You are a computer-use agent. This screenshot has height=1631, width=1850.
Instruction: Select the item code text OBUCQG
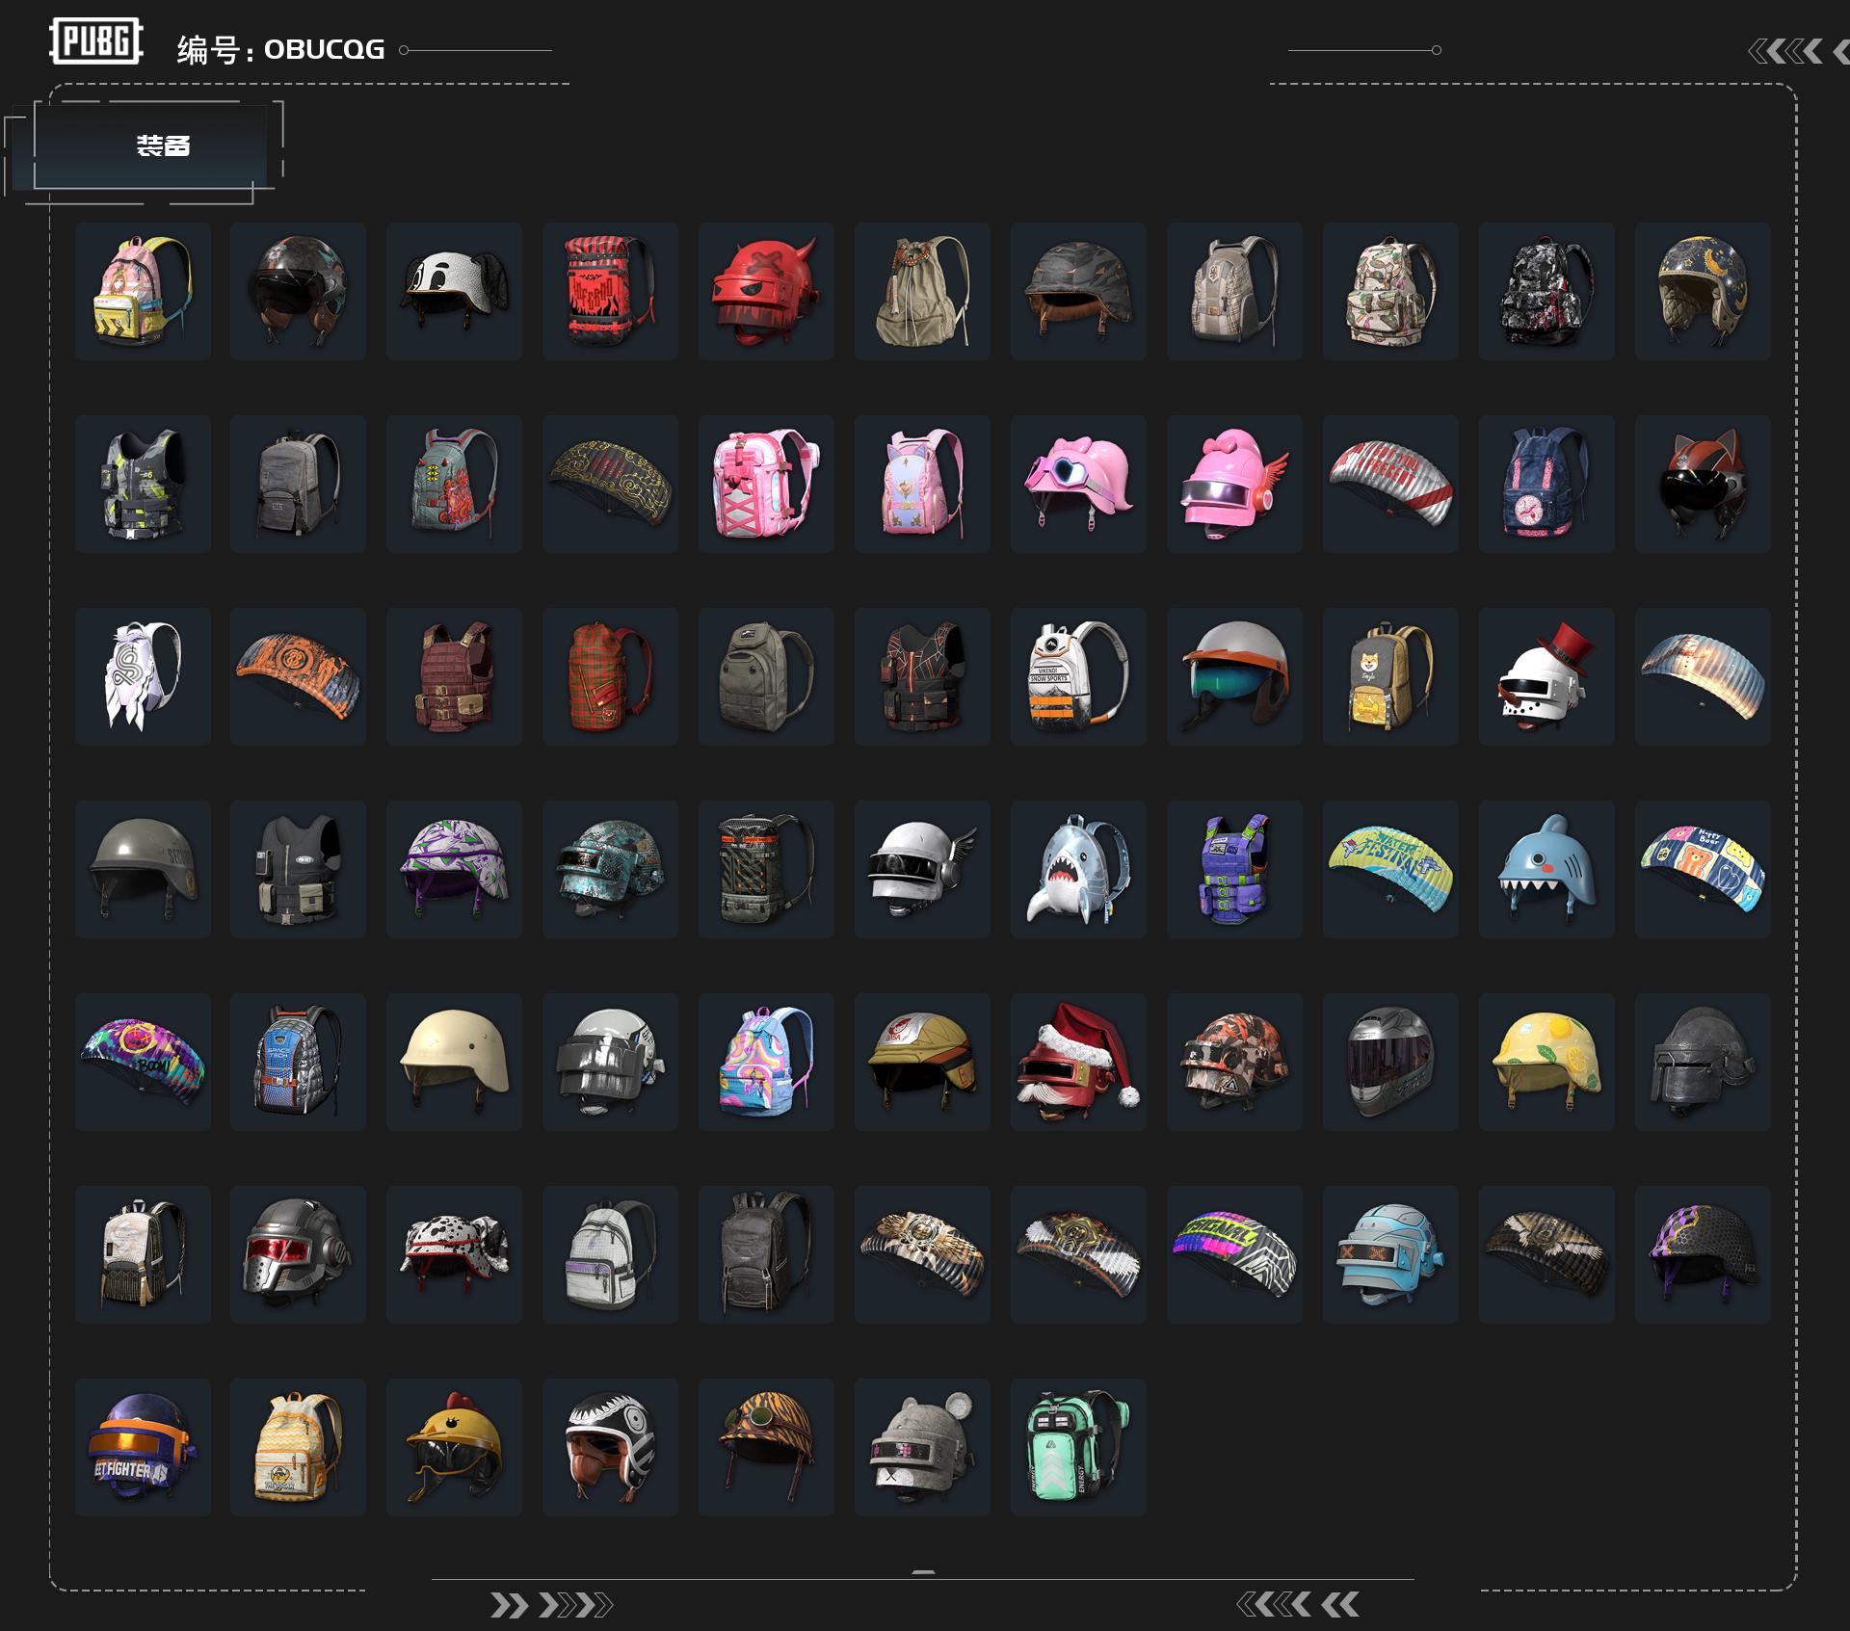pos(325,49)
